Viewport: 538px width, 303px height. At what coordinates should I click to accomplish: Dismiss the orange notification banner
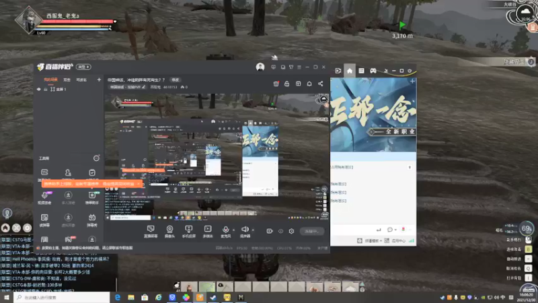(x=139, y=184)
